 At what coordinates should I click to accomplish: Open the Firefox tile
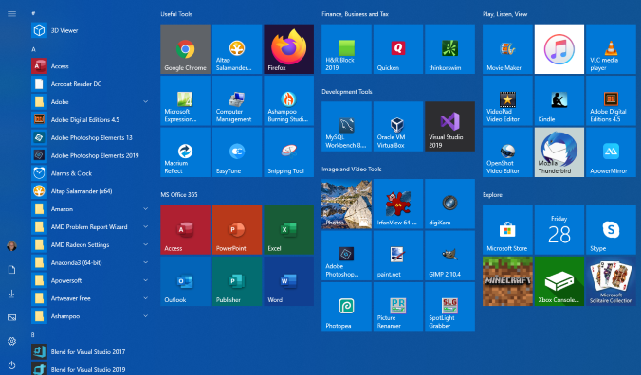(288, 49)
